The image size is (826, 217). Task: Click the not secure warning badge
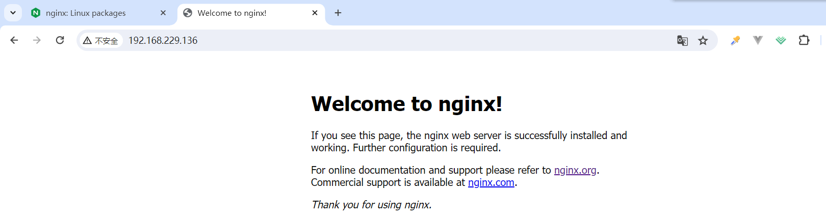click(x=100, y=40)
